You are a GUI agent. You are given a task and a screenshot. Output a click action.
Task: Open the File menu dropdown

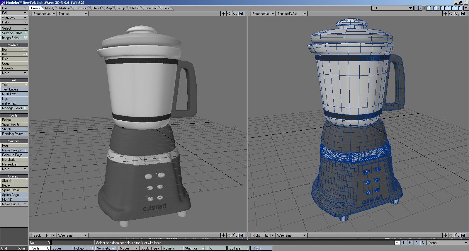coord(14,8)
